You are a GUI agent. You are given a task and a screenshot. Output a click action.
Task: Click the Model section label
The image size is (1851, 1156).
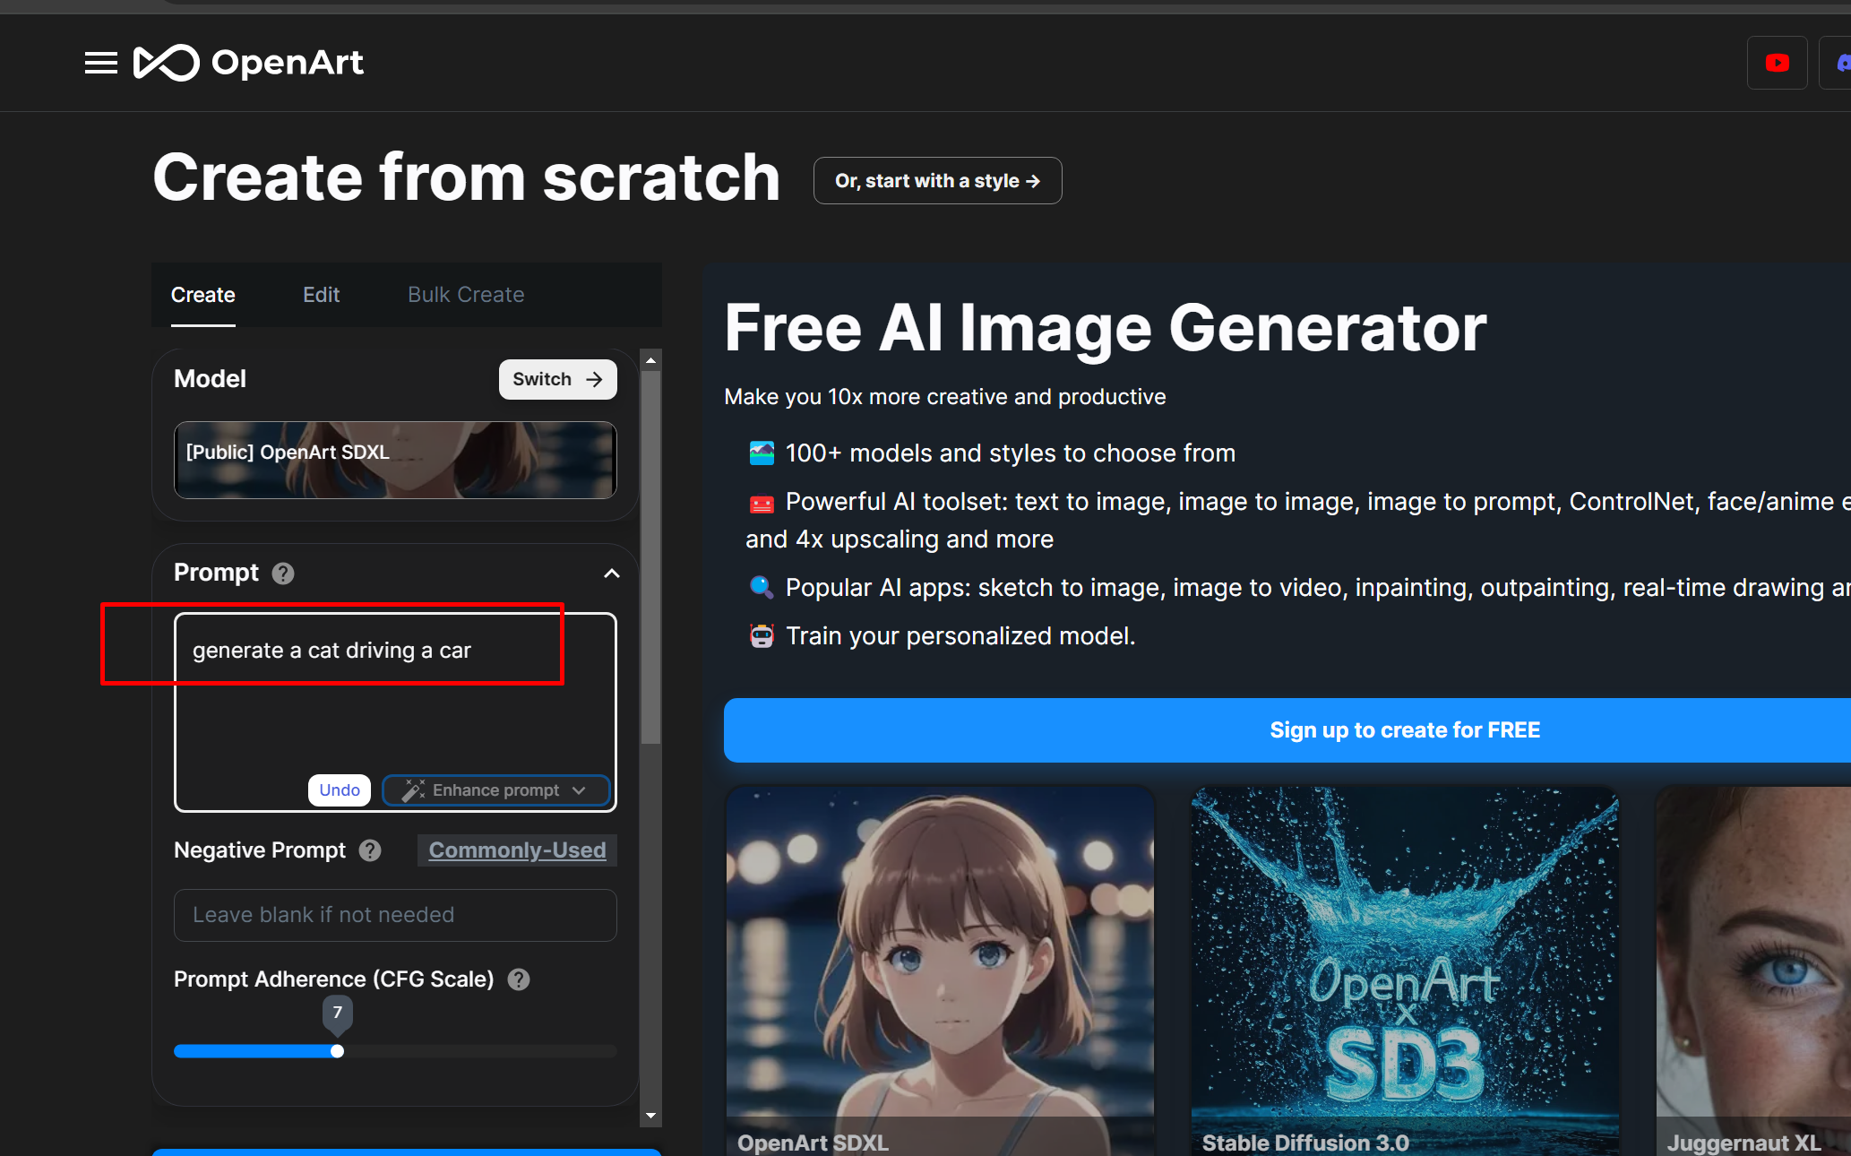tap(210, 379)
